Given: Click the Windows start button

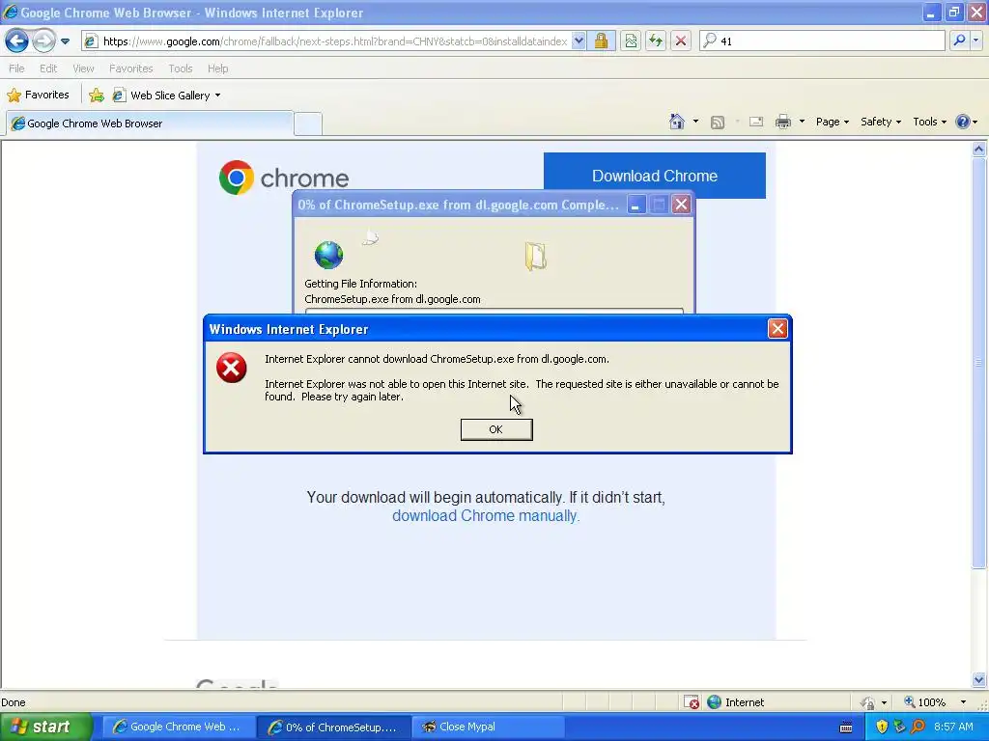Looking at the screenshot, I should [x=46, y=727].
